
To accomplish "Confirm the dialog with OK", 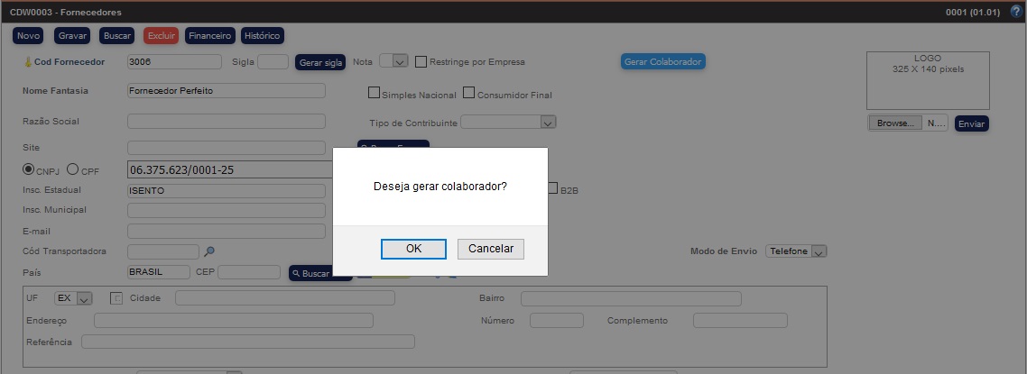I will tap(413, 249).
